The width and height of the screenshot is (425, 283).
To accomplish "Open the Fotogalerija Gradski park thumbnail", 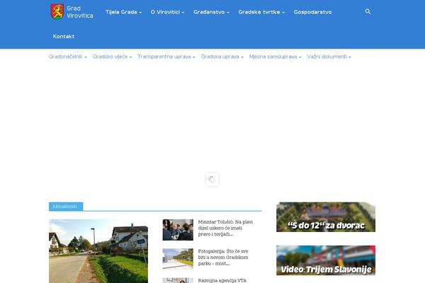I will 178,259.
